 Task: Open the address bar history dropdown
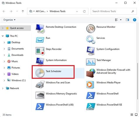tap(77, 11)
